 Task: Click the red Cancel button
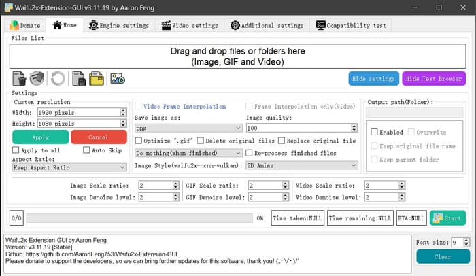[x=99, y=137]
